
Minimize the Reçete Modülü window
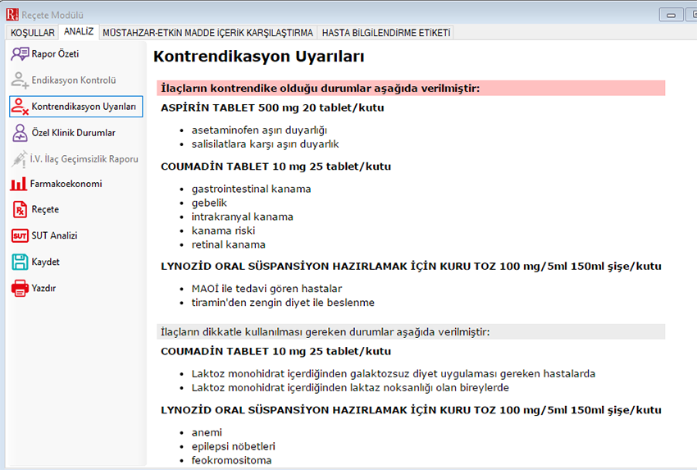coord(672,15)
